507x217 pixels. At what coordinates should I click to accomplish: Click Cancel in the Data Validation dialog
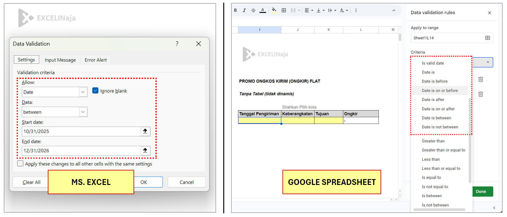187,182
